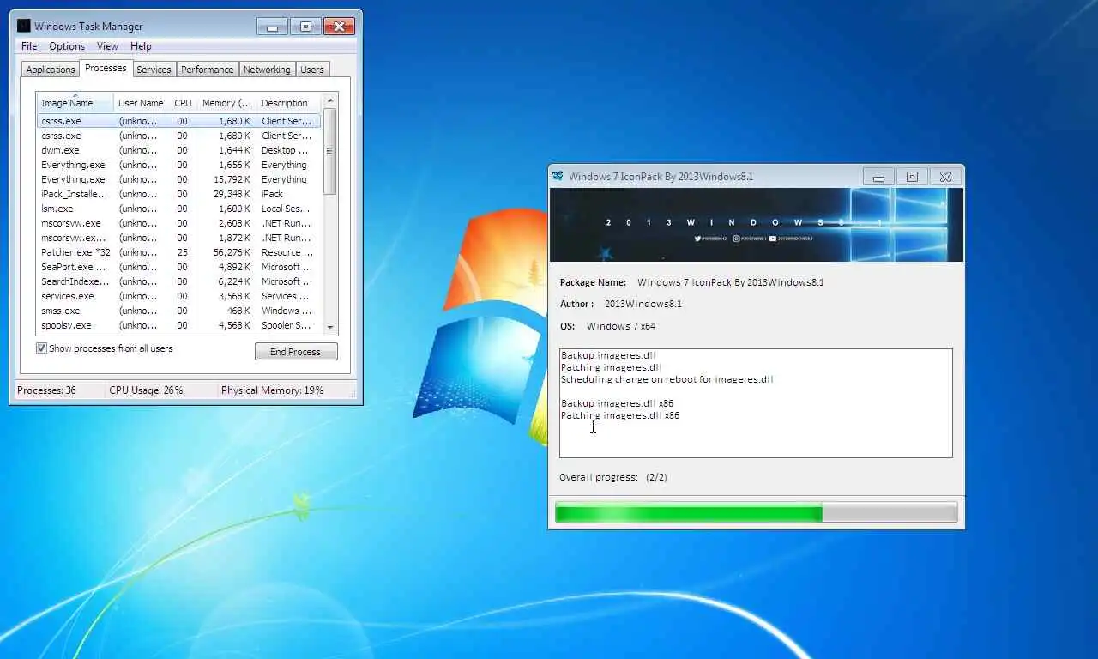
Task: Open the View menu in Task Manager
Action: [107, 46]
